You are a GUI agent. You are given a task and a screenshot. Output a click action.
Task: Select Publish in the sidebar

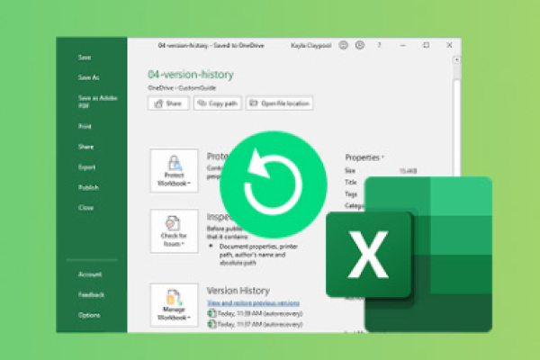88,187
